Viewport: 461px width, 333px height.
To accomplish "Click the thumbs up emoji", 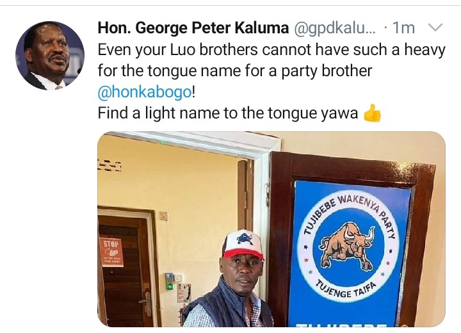I will [372, 113].
